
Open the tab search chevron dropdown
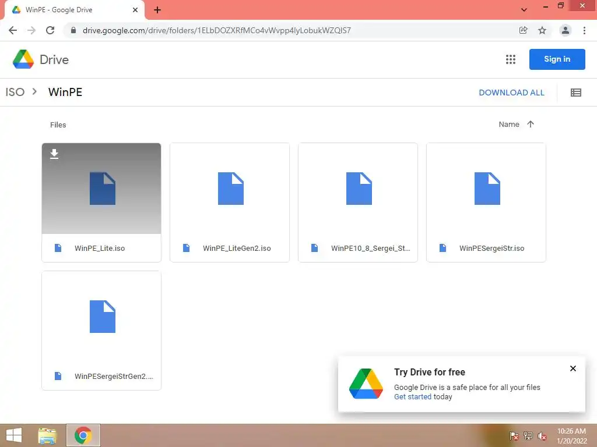[x=524, y=10]
